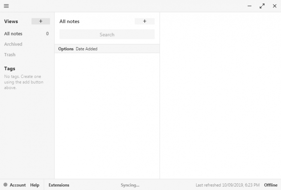The width and height of the screenshot is (281, 190).
Task: Create a new note with the plus button beside the All notes heading
Action: click(x=145, y=21)
